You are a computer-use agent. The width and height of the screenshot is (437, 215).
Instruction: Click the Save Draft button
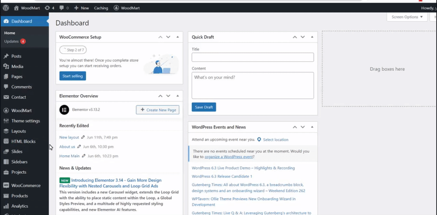[204, 107]
